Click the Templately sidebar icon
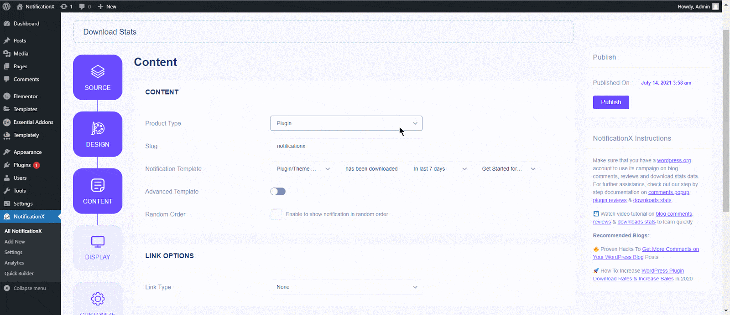This screenshot has width=730, height=315. coord(7,135)
